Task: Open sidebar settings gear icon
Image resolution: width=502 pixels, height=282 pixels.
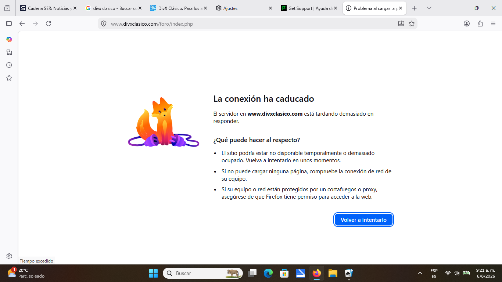Action: pyautogui.click(x=9, y=256)
